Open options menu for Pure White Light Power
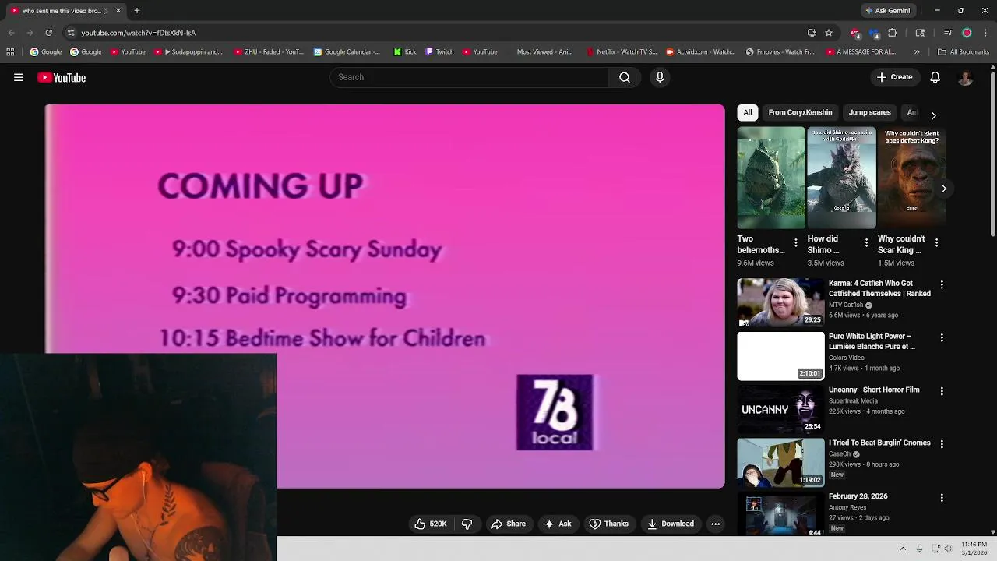The image size is (997, 561). coord(942,338)
